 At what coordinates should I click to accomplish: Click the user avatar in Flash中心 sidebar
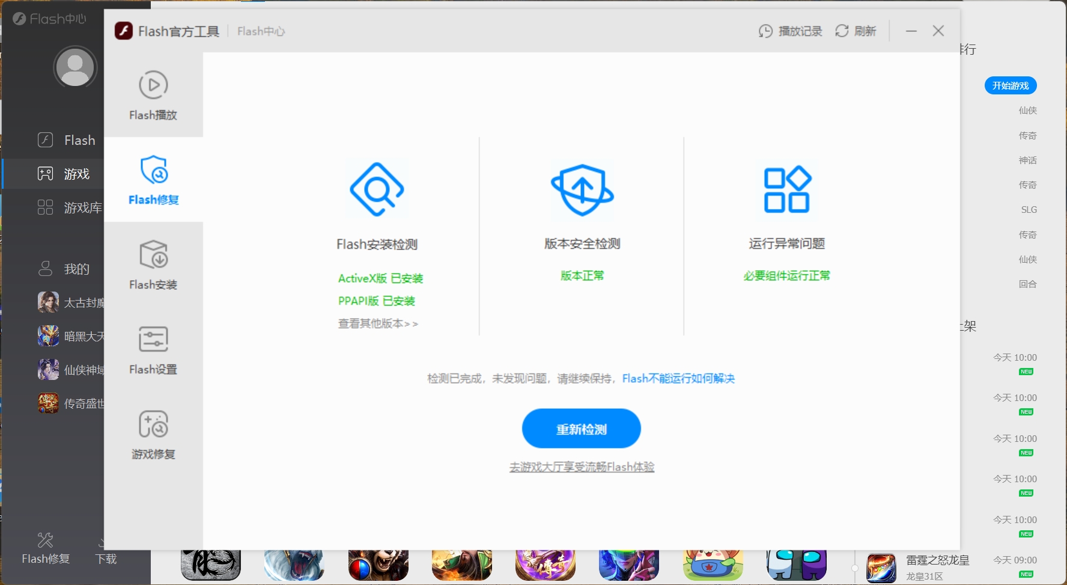[x=75, y=67]
